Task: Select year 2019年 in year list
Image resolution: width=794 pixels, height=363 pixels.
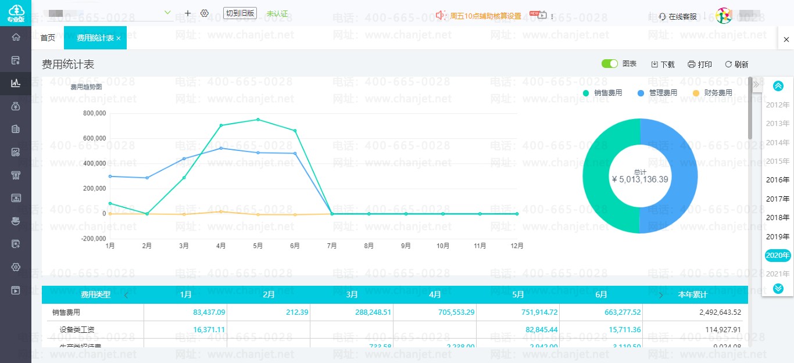Action: click(778, 236)
